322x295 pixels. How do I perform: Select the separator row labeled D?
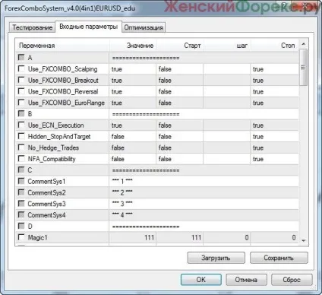pyautogui.click(x=157, y=226)
